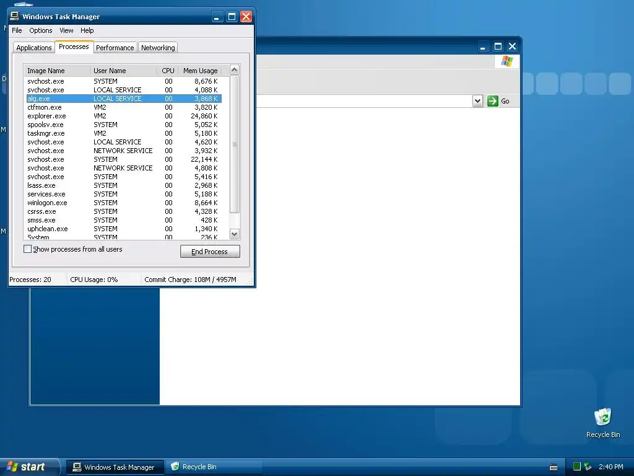Open the Networking tab
634x476 pixels.
tap(158, 48)
